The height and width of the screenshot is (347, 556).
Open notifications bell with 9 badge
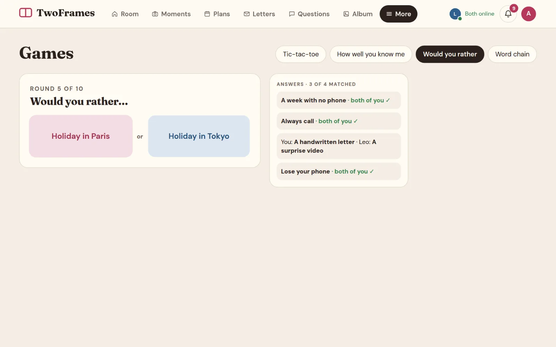(508, 14)
